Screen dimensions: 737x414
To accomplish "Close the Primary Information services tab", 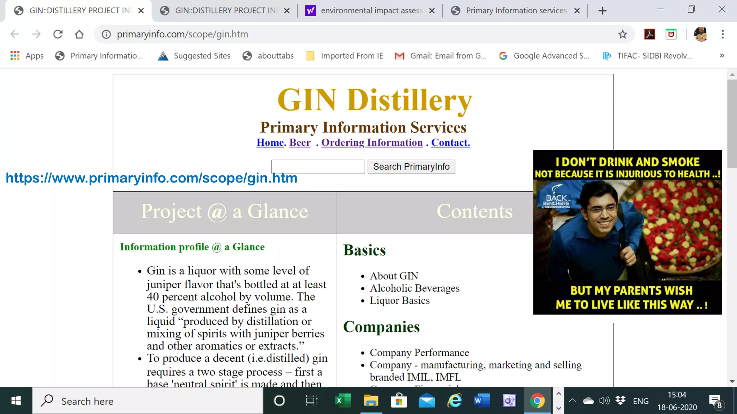I will point(577,11).
